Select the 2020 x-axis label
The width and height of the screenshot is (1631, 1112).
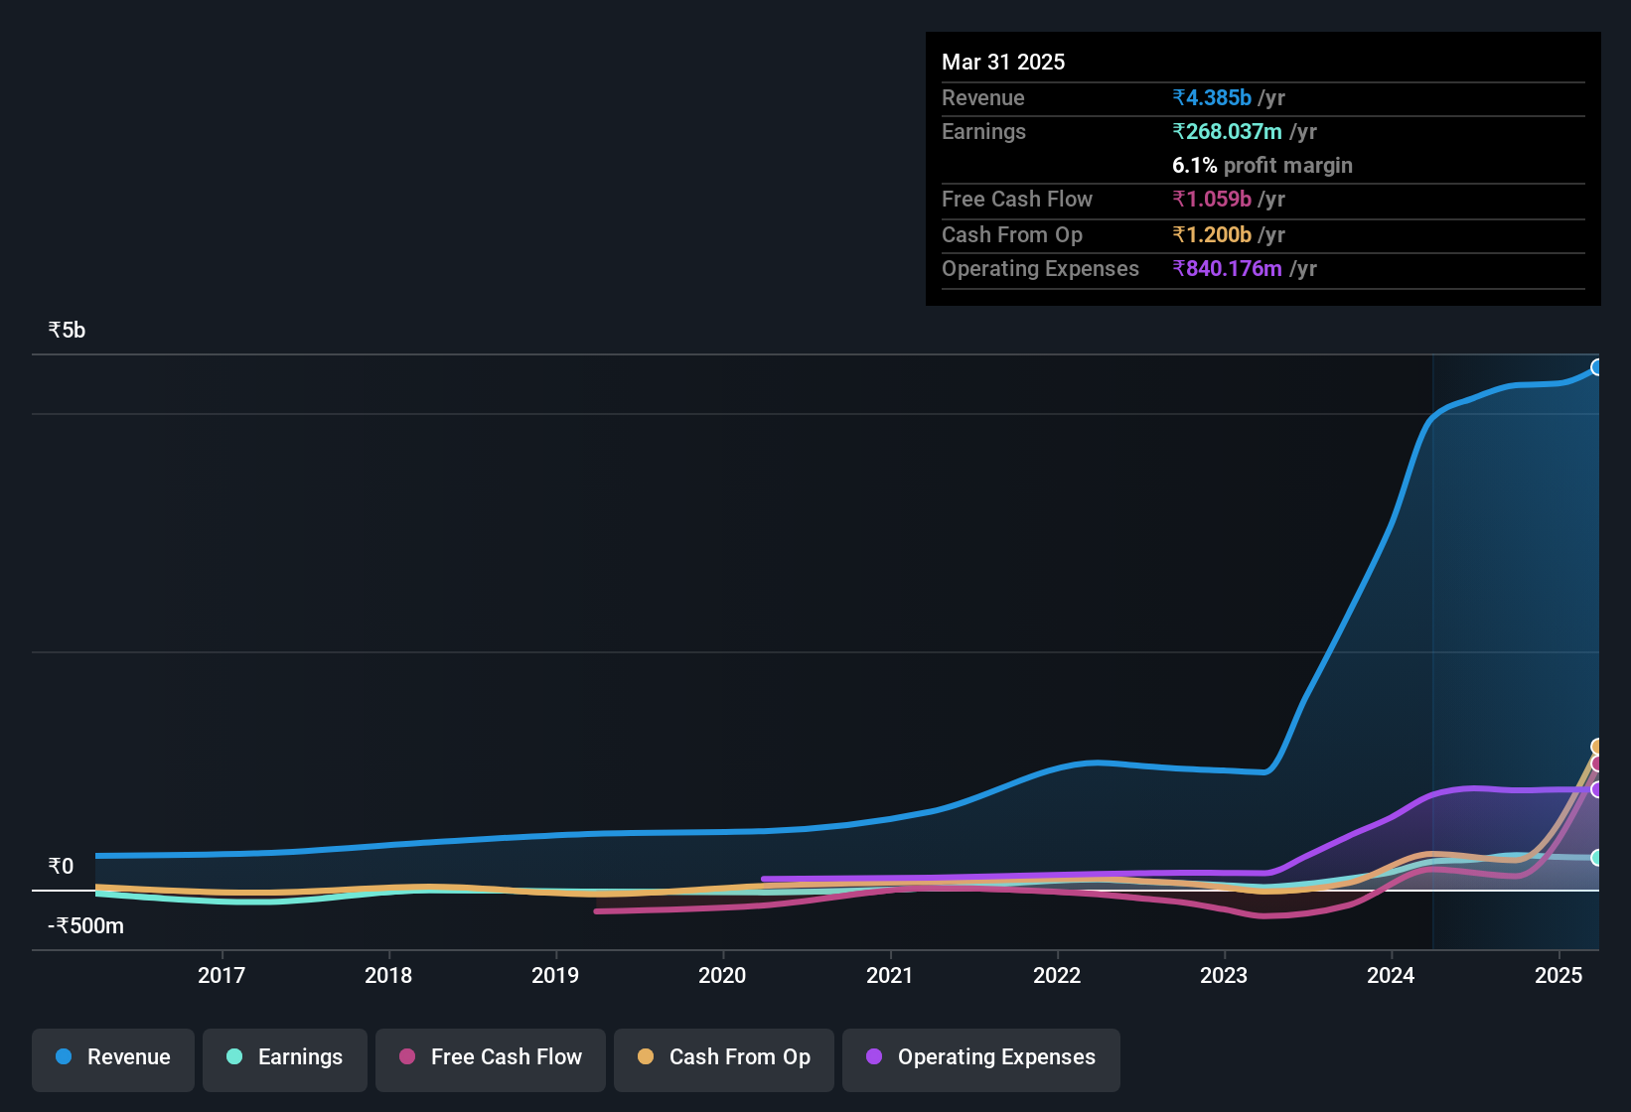(x=722, y=975)
